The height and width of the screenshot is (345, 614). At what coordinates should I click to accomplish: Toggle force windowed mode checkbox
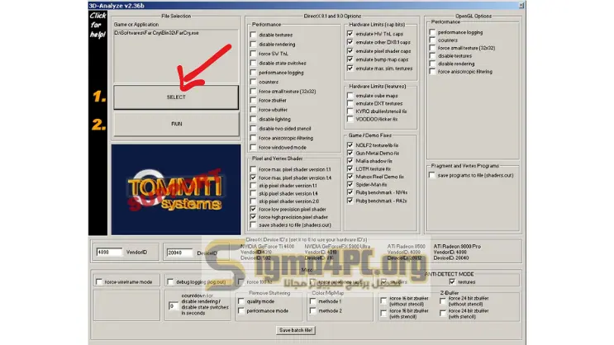point(252,147)
